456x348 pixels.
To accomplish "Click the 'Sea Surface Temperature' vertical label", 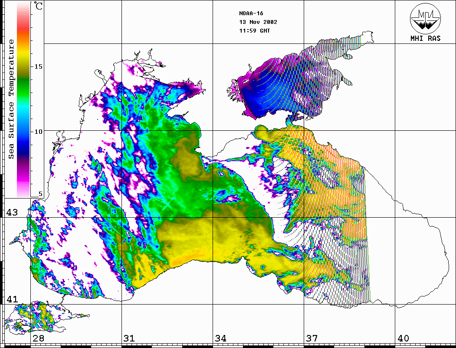I will pyautogui.click(x=11, y=99).
